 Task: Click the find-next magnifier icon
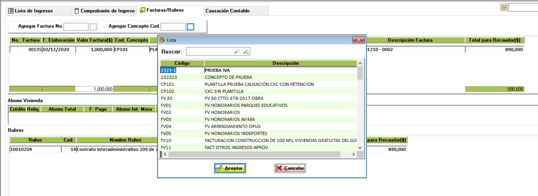(246, 51)
